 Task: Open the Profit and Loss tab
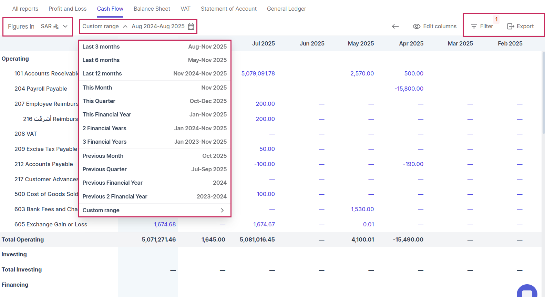click(68, 9)
